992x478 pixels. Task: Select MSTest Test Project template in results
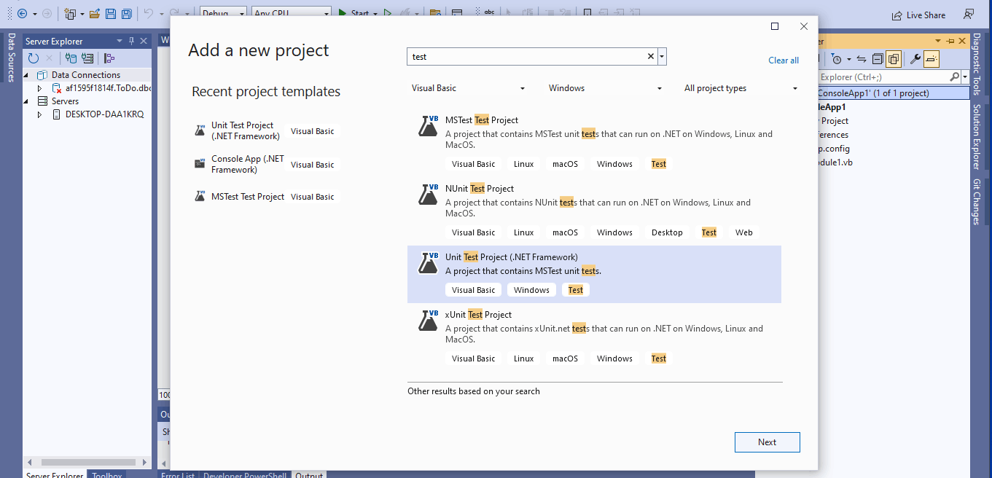coord(594,142)
